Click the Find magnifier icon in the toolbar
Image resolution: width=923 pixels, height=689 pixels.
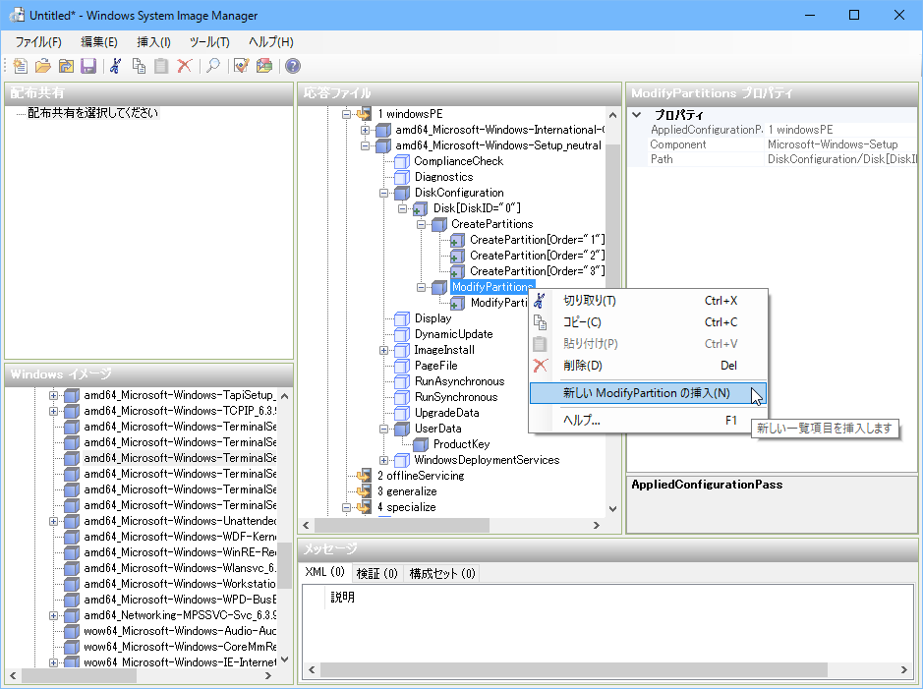(x=213, y=66)
